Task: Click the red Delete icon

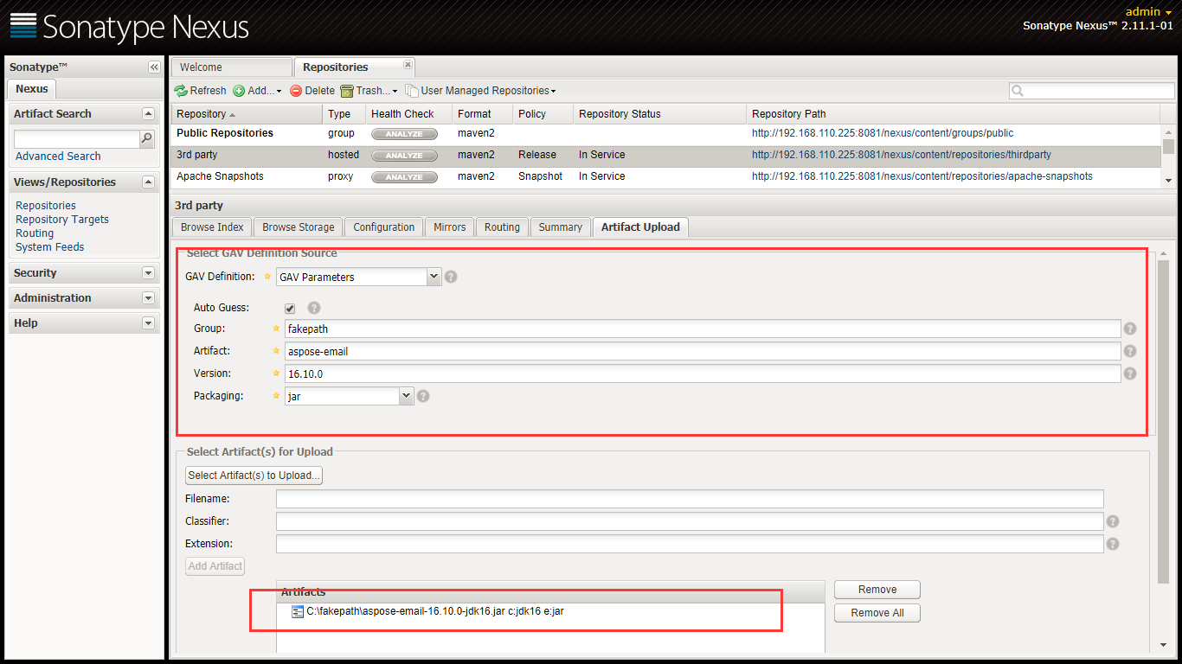Action: coord(296,91)
